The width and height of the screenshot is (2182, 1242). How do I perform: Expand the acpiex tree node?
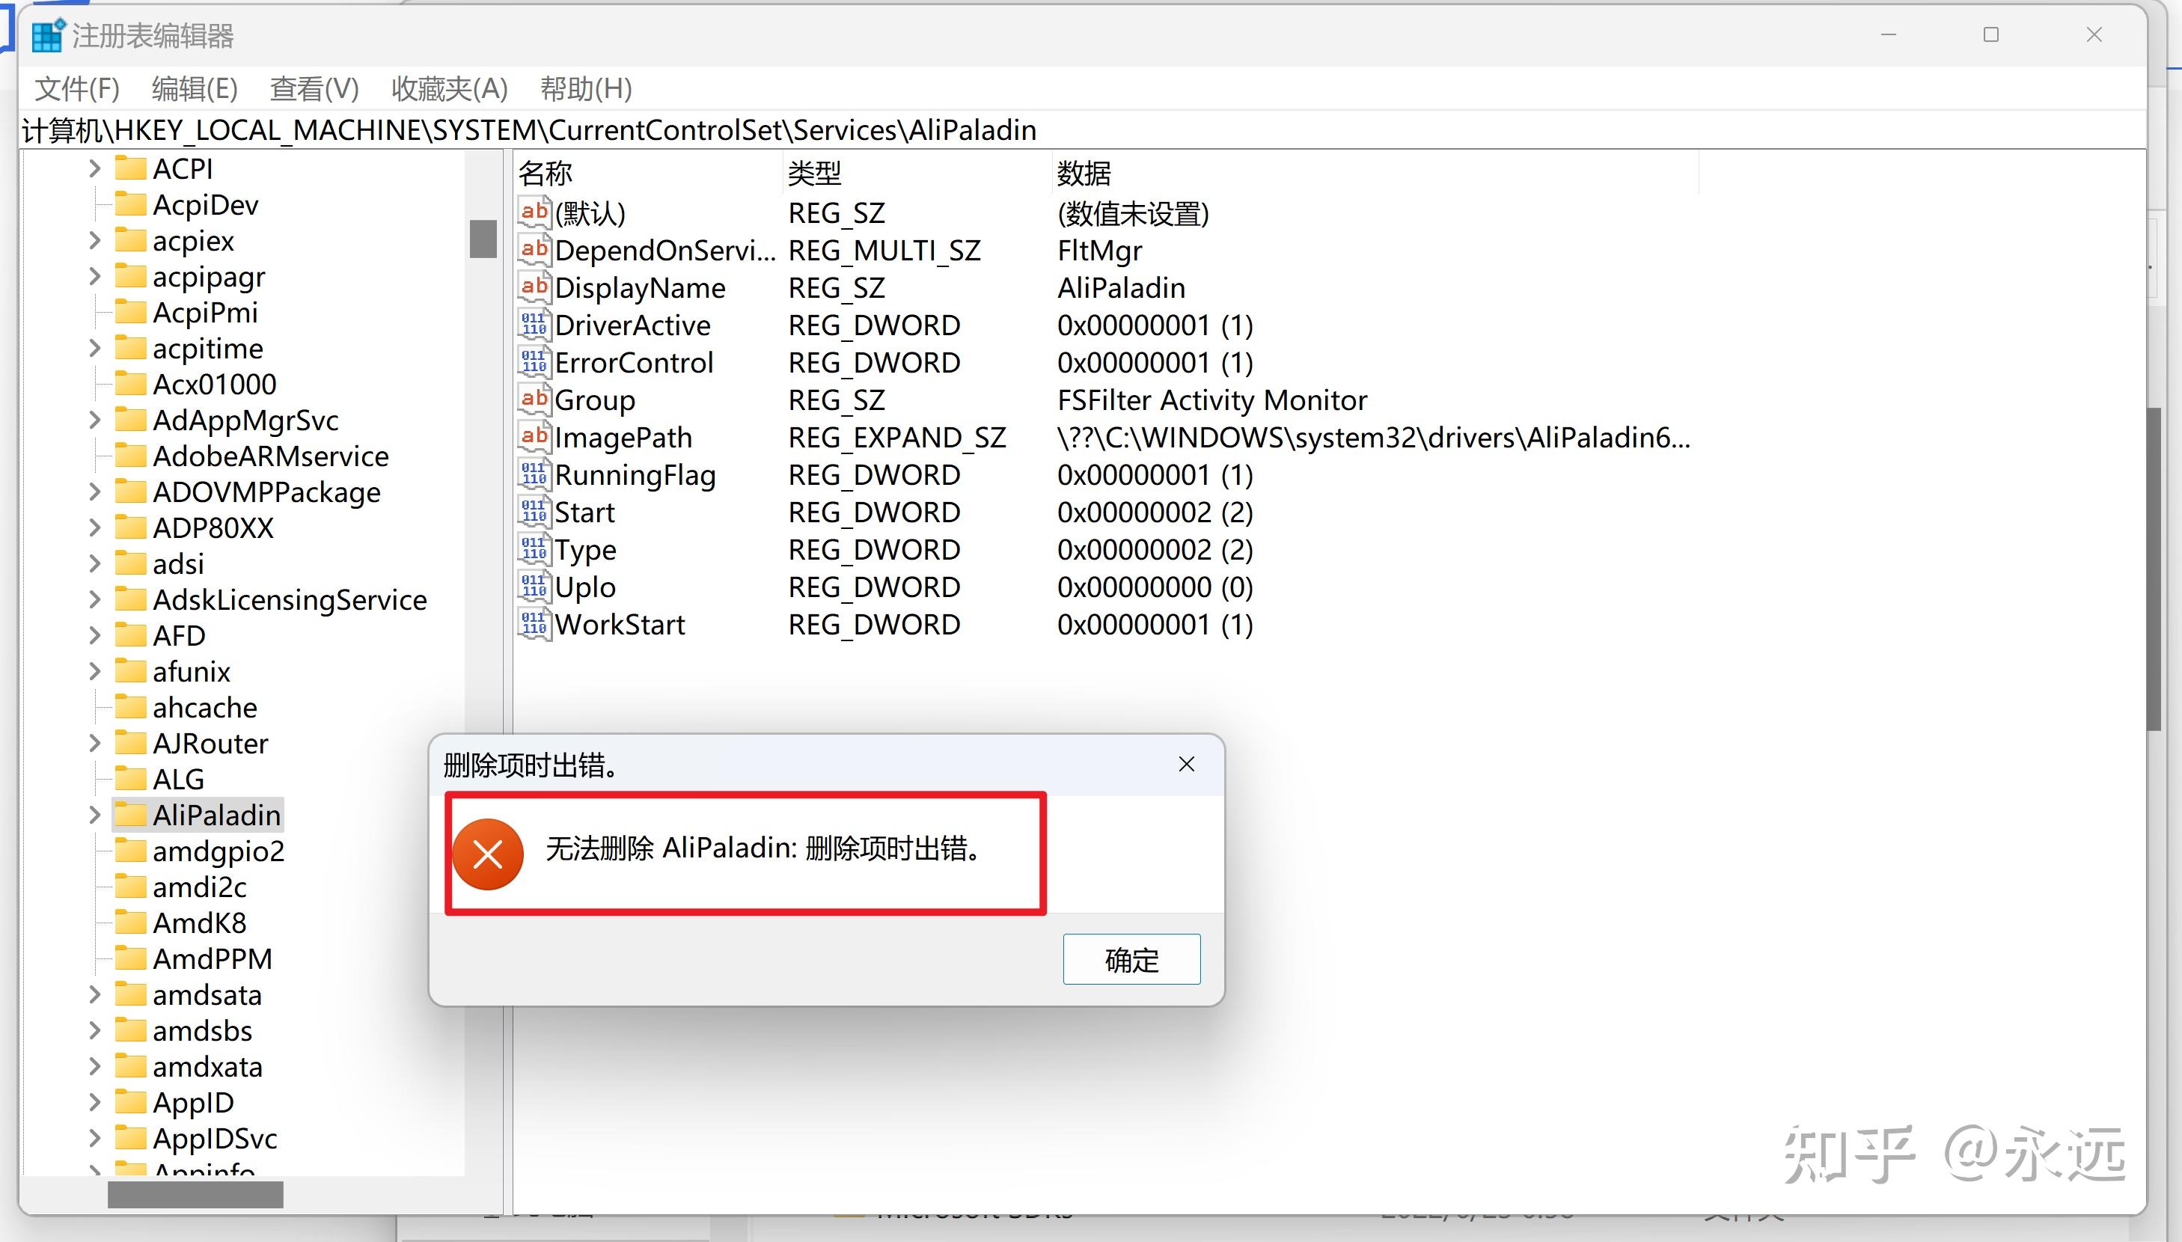pos(95,241)
